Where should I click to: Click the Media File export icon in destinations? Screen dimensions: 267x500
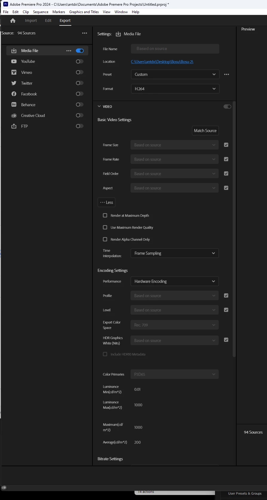pos(14,51)
